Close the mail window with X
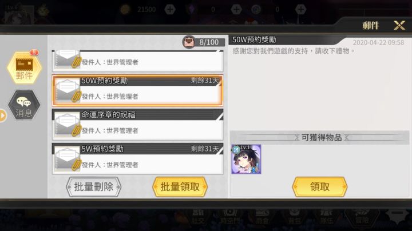The image size is (412, 231). click(399, 26)
